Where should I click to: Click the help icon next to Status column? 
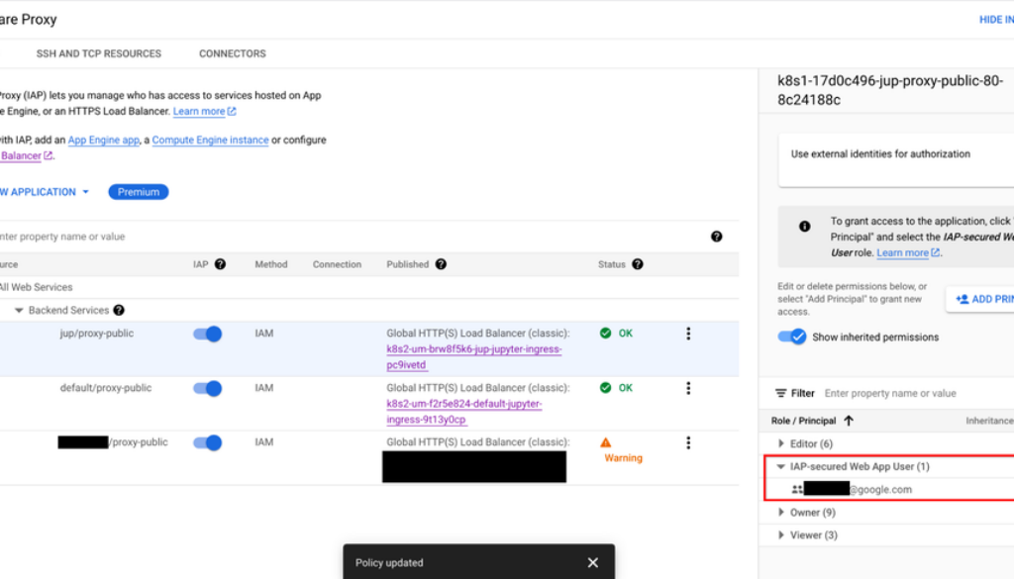638,264
